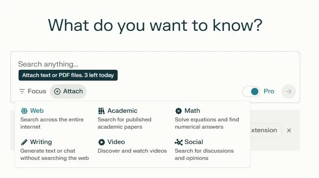
Task: Click the Social network icon
Action: point(179,142)
